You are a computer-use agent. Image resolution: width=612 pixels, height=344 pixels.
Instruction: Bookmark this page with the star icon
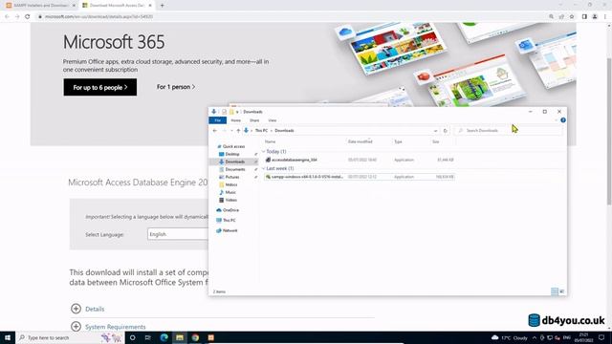point(572,17)
